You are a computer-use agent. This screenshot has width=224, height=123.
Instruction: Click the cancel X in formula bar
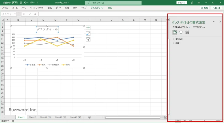[x=24, y=14]
